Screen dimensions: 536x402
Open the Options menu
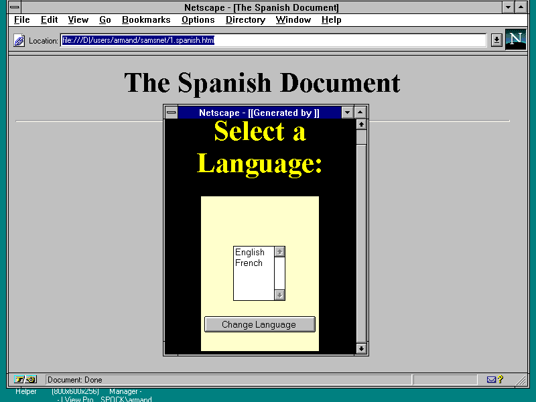(x=198, y=20)
